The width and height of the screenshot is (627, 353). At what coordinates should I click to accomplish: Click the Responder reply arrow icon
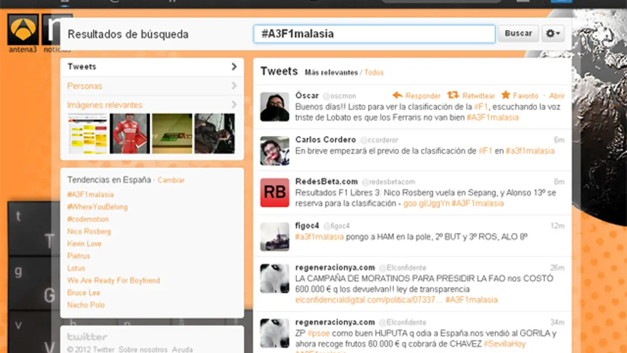[x=397, y=95]
